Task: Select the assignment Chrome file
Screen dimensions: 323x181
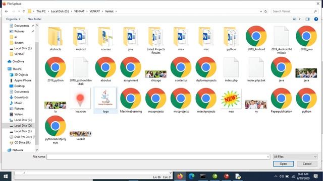Action: tap(131, 69)
